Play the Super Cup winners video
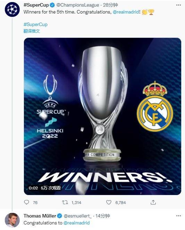 (102, 116)
